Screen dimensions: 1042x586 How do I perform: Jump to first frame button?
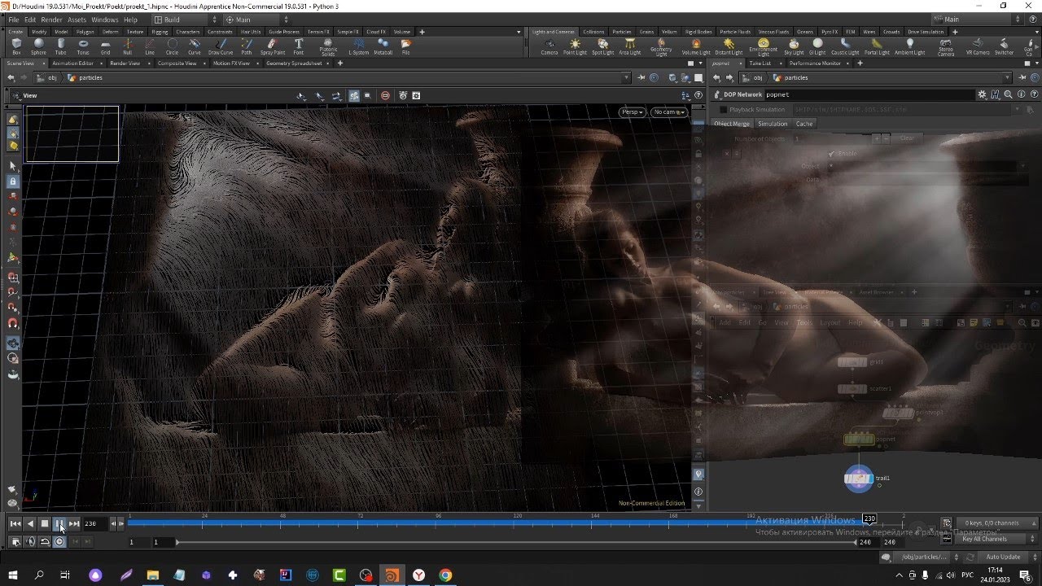pos(15,524)
